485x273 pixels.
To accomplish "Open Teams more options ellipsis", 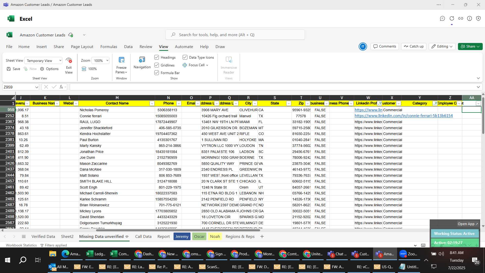I will tap(439, 5).
